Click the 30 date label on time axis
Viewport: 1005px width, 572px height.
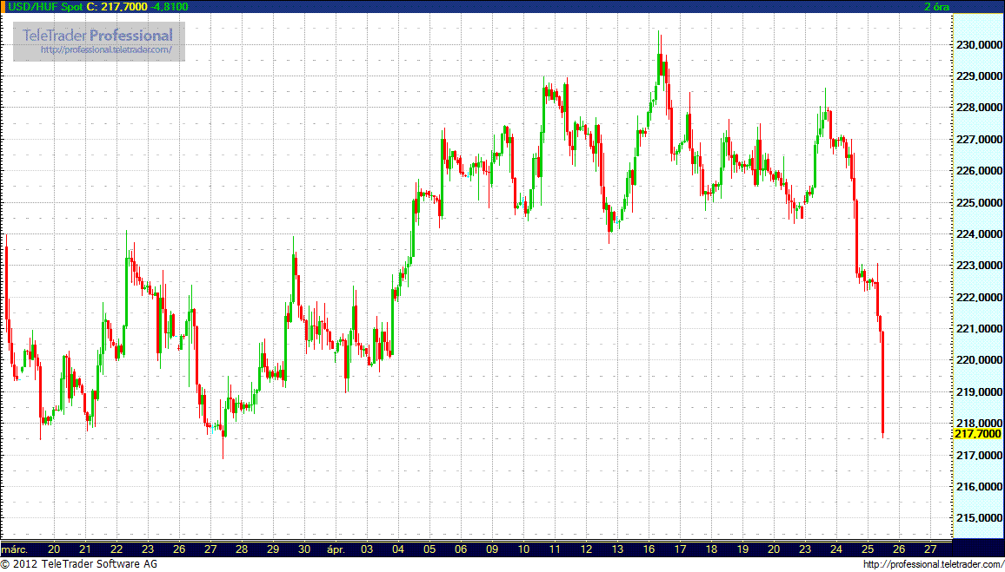click(x=304, y=549)
